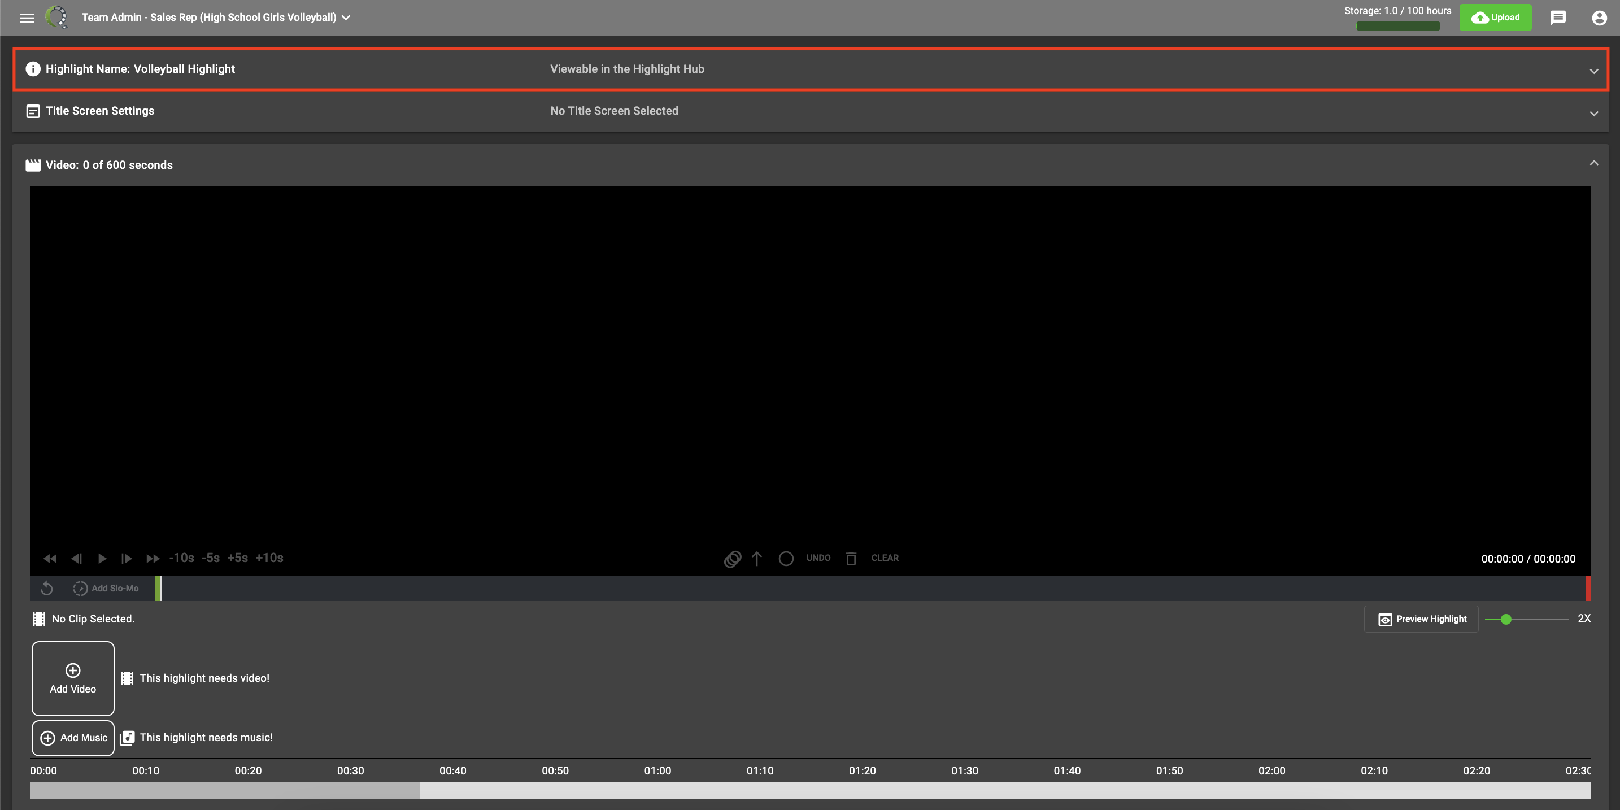Click the info icon beside Highlight Name

(33, 69)
